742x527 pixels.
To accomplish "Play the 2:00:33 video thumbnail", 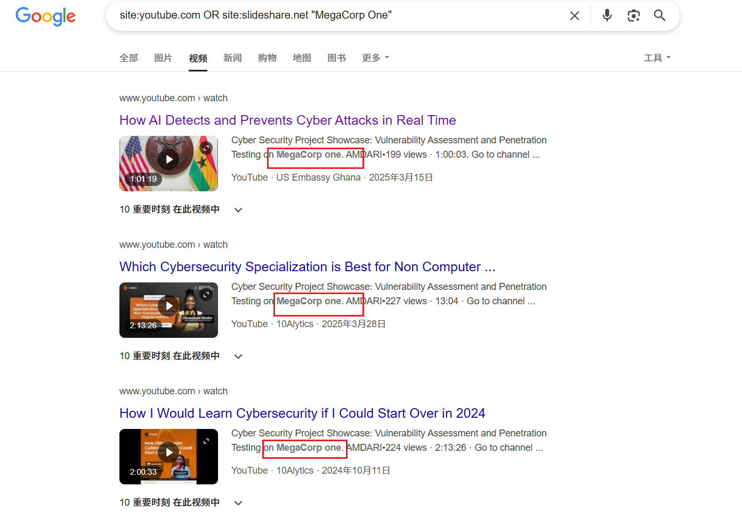I will pyautogui.click(x=168, y=457).
